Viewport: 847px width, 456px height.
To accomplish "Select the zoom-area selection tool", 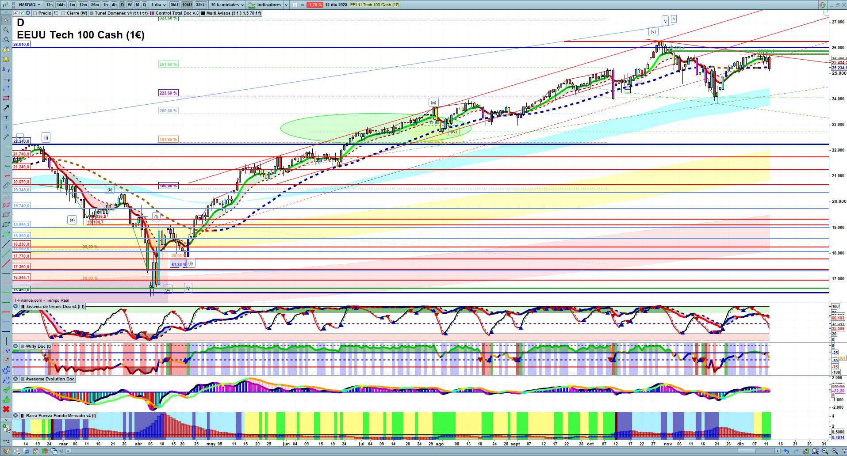I will click(x=6, y=40).
